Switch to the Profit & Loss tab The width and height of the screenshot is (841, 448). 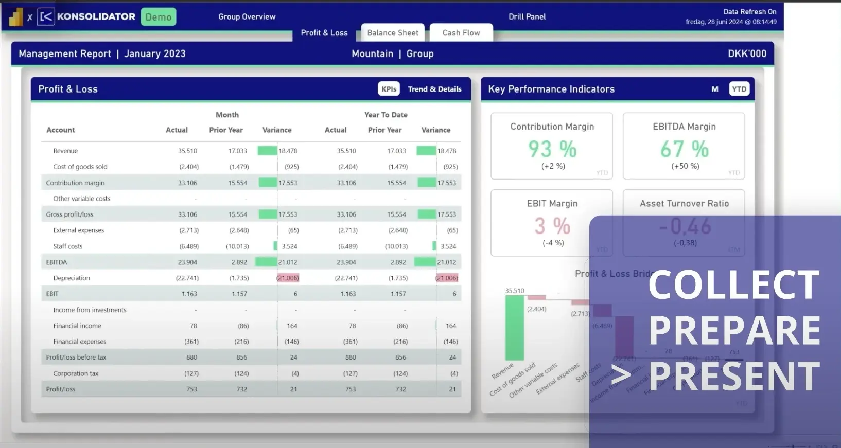pos(324,33)
